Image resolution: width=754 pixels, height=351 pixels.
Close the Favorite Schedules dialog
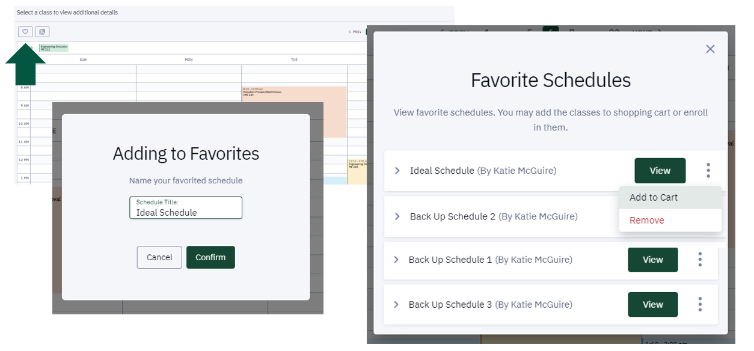pyautogui.click(x=710, y=49)
